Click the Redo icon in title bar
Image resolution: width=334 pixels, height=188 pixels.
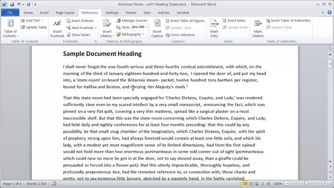[28, 4]
